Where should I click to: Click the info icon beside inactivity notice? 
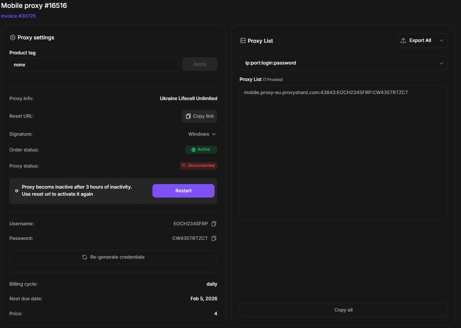click(x=16, y=191)
